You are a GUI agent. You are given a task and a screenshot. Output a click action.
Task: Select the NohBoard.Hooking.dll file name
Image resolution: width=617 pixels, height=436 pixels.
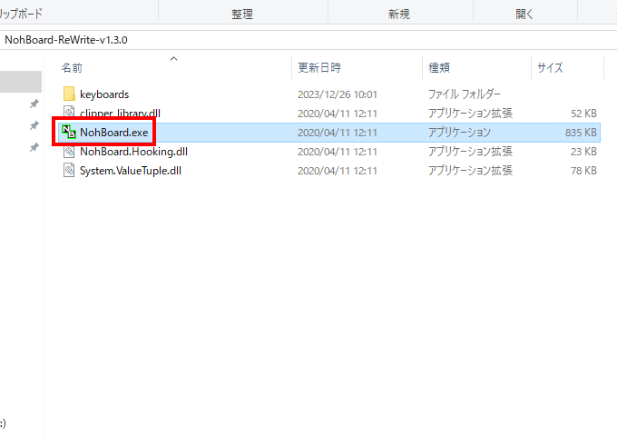133,152
